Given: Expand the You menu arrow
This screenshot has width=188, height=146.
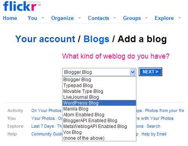Looking at the screenshot, I should (x=43, y=18).
